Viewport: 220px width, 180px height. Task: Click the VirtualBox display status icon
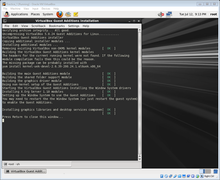pos(184,176)
